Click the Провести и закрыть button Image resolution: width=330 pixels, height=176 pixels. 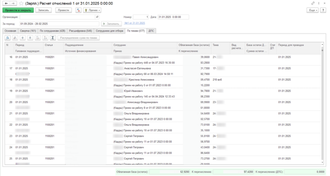coord(18,10)
